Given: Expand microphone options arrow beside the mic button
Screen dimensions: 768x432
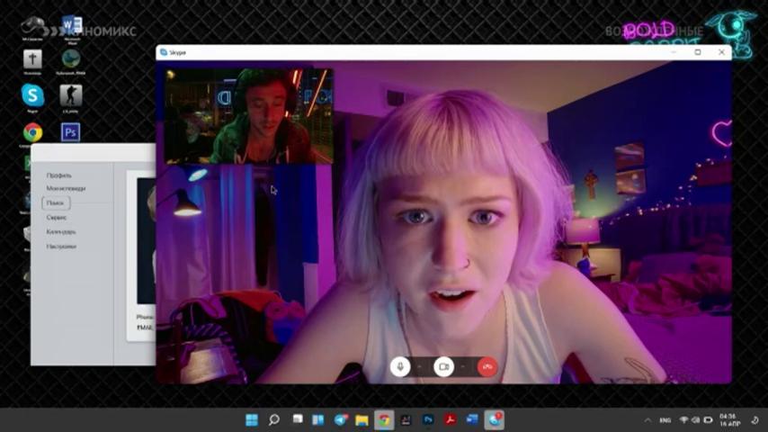Looking at the screenshot, I should tap(420, 367).
